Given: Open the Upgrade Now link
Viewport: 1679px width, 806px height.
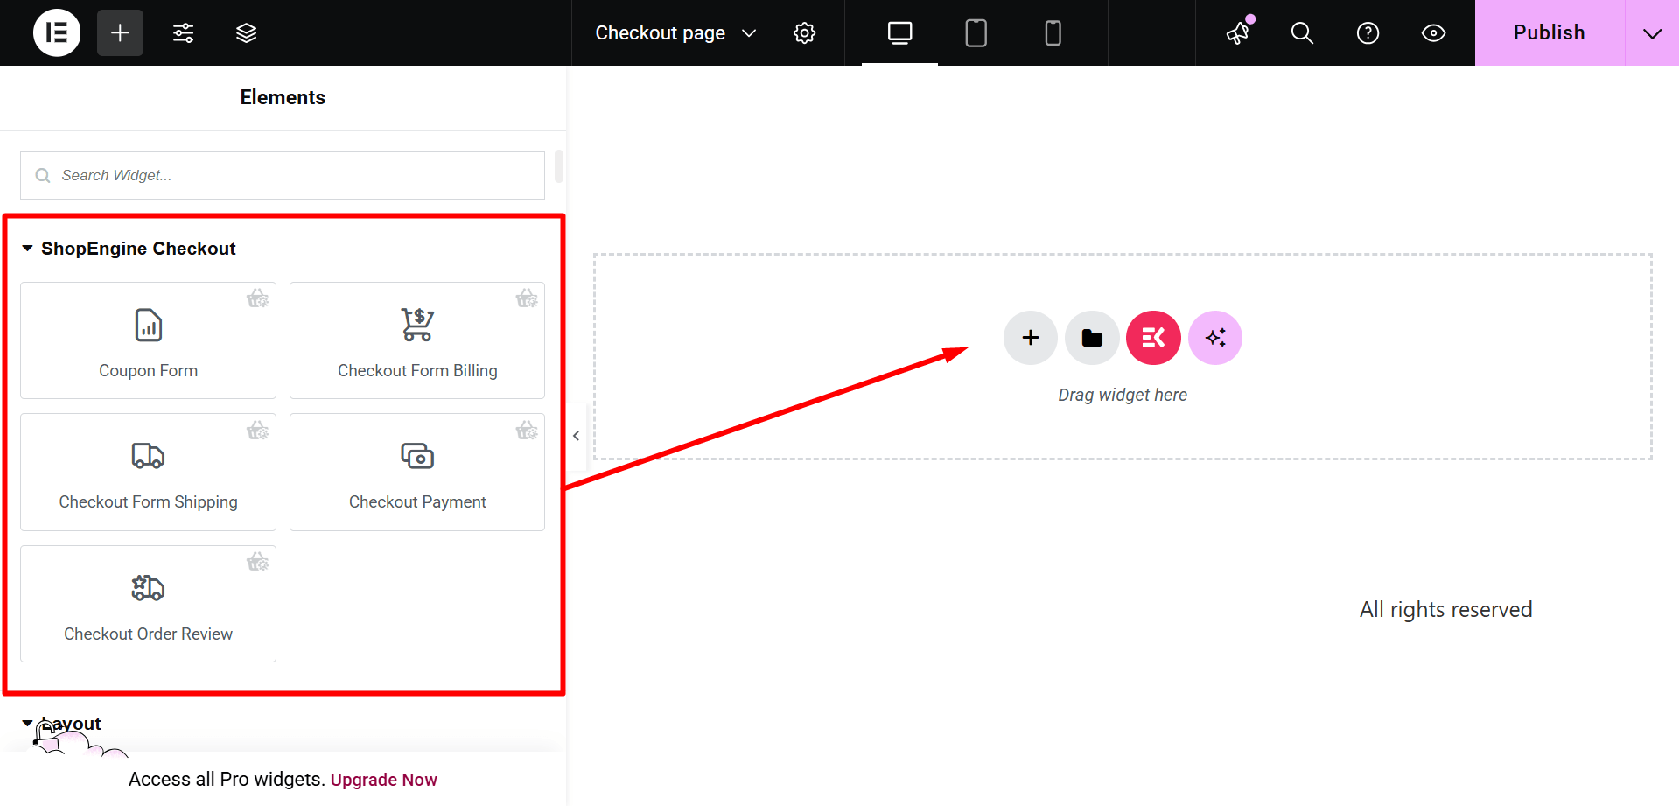Looking at the screenshot, I should (x=383, y=779).
